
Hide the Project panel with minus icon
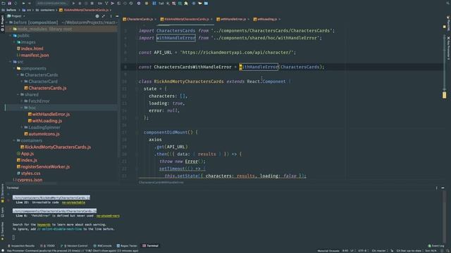coord(117,16)
